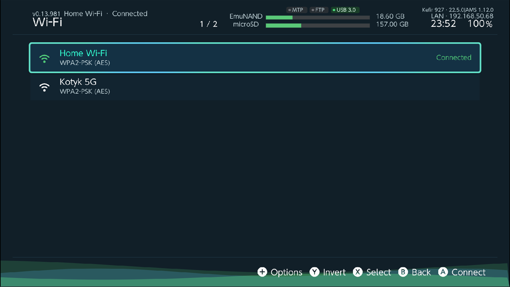
Task: Click the 18.60 GB EmuNAND value
Action: point(390,17)
